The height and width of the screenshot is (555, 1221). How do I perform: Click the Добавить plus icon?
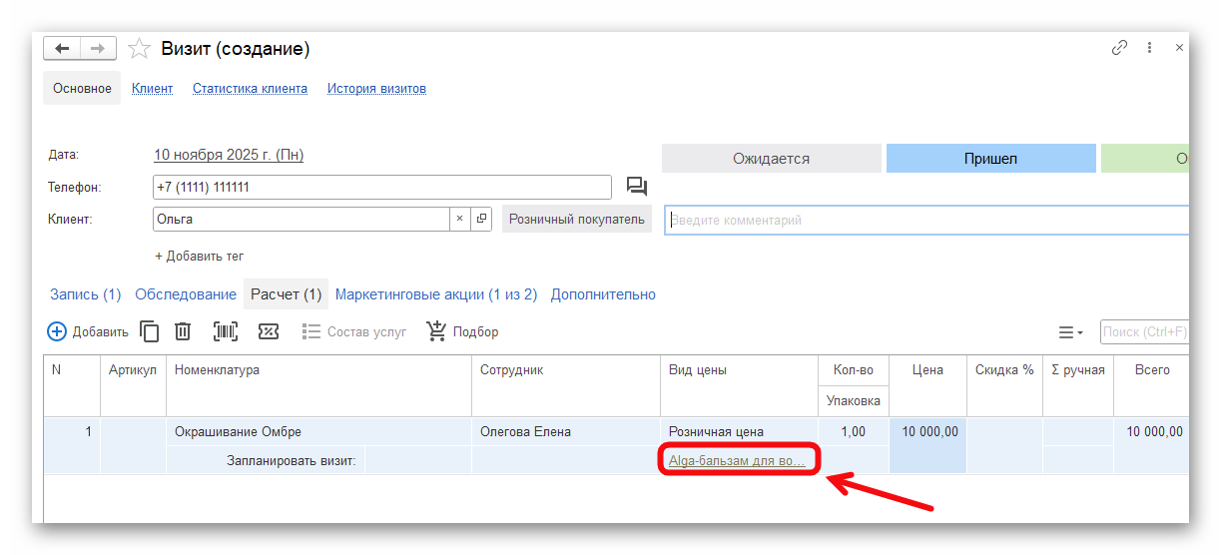(x=57, y=331)
